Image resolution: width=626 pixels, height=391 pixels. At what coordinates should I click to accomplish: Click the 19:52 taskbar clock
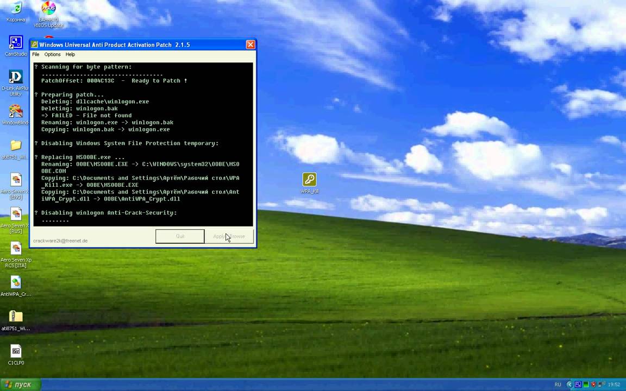click(x=614, y=384)
